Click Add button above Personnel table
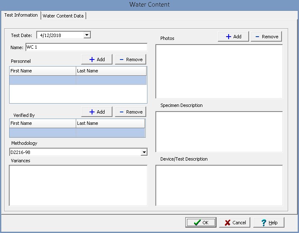The image size is (299, 233). point(97,59)
